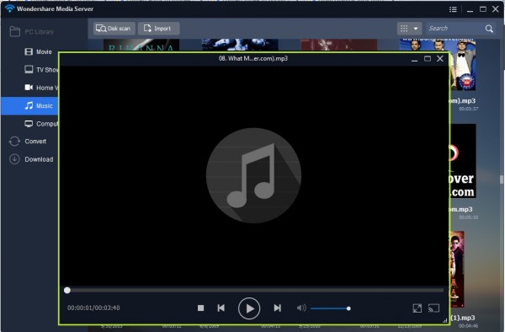
Task: Adjust the volume slider
Action: tap(331, 308)
